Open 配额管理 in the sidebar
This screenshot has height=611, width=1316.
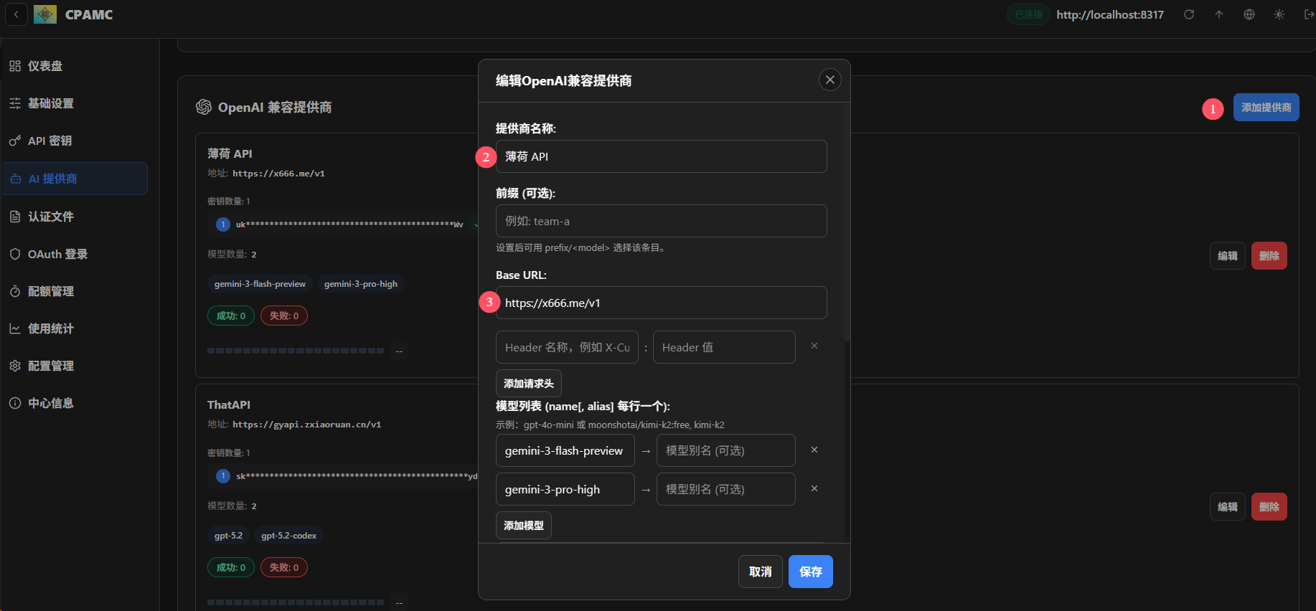(x=75, y=291)
